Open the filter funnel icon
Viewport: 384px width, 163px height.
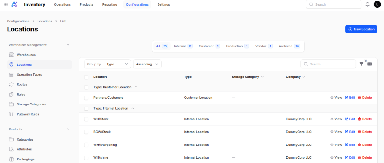pos(361,64)
